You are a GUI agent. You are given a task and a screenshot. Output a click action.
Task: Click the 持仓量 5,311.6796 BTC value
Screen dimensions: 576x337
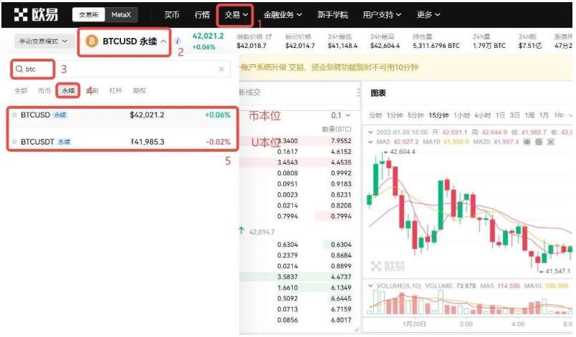436,46
